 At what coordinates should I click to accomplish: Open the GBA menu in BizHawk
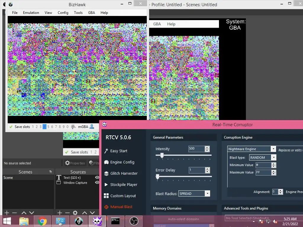(92, 13)
